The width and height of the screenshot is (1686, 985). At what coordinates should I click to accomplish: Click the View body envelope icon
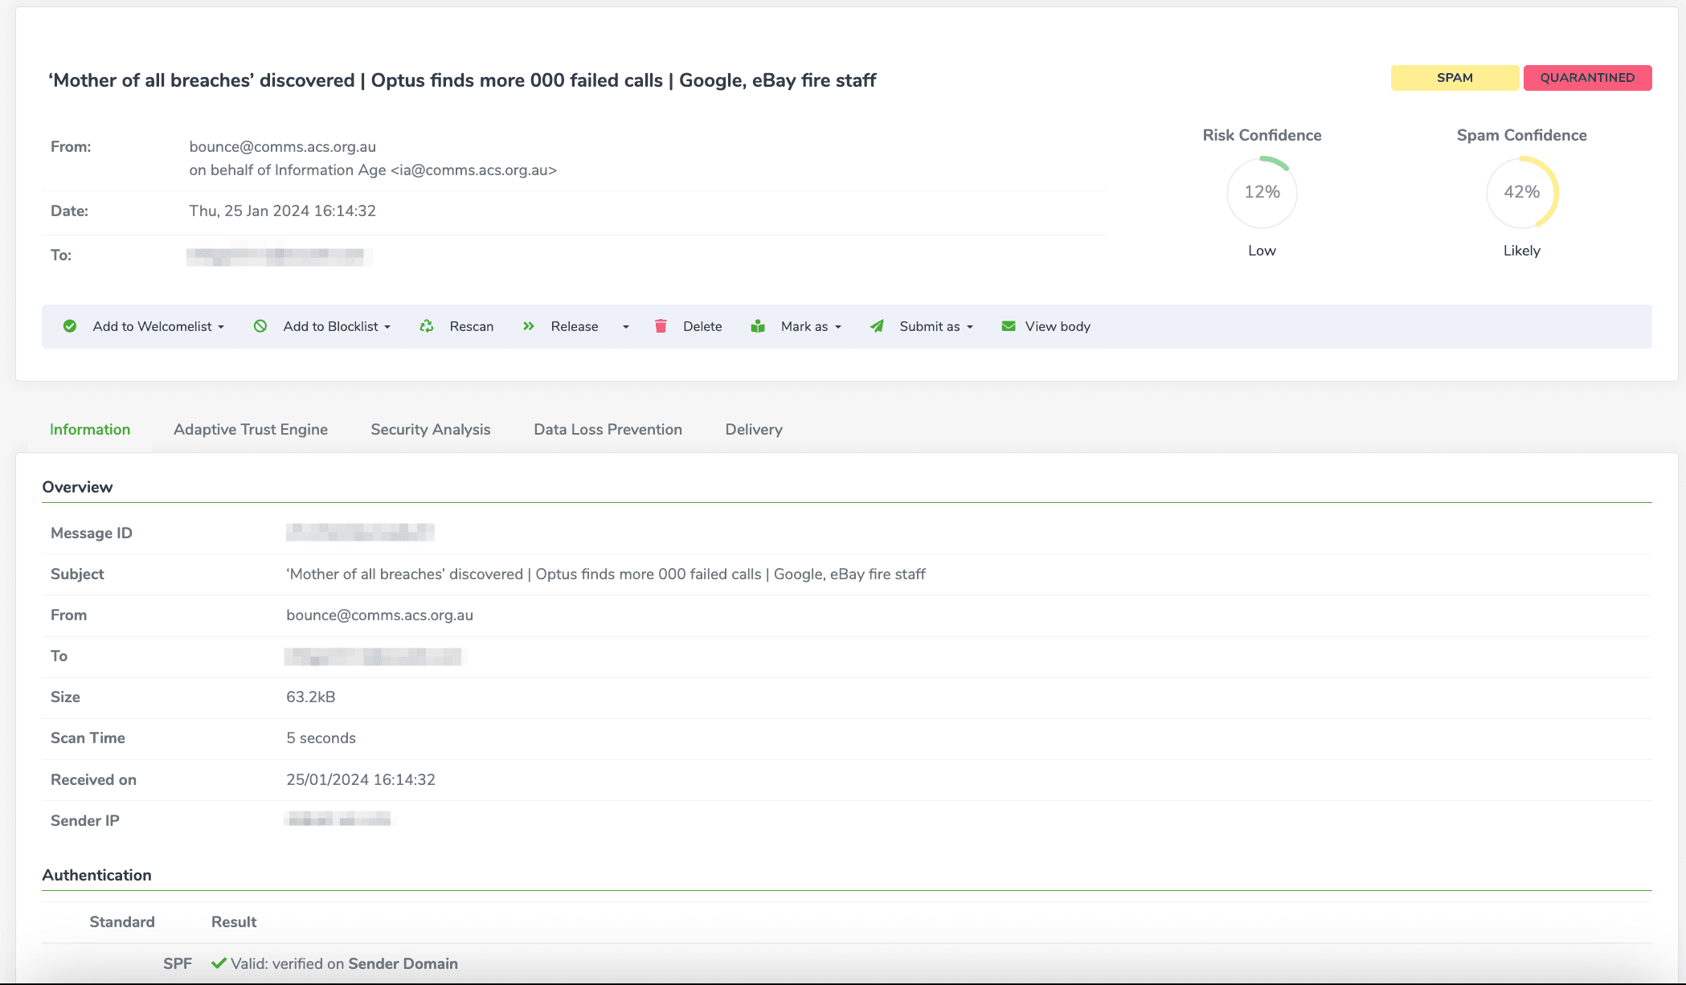click(1009, 326)
